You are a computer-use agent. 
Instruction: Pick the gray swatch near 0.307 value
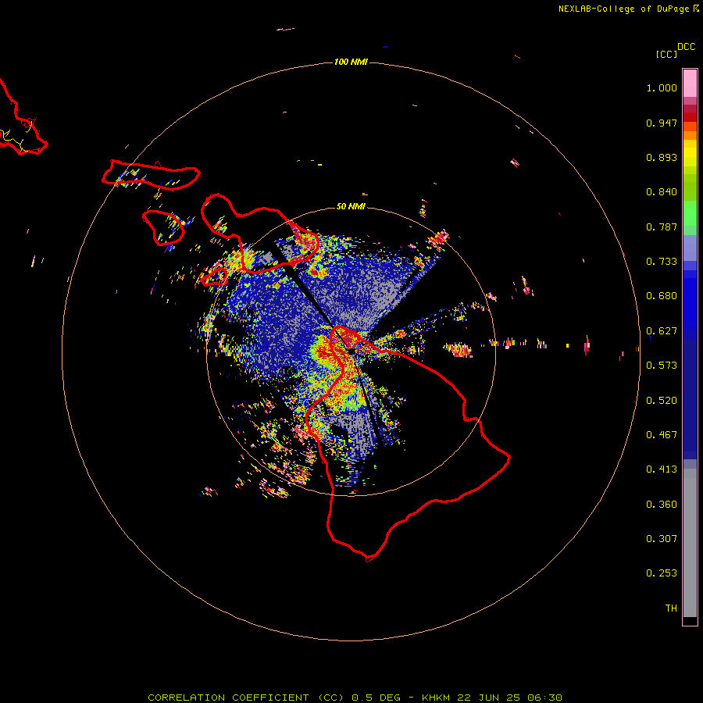tap(690, 543)
